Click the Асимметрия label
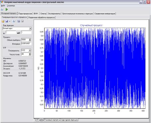The width and height of the screenshot is (151, 123). pos(8,66)
